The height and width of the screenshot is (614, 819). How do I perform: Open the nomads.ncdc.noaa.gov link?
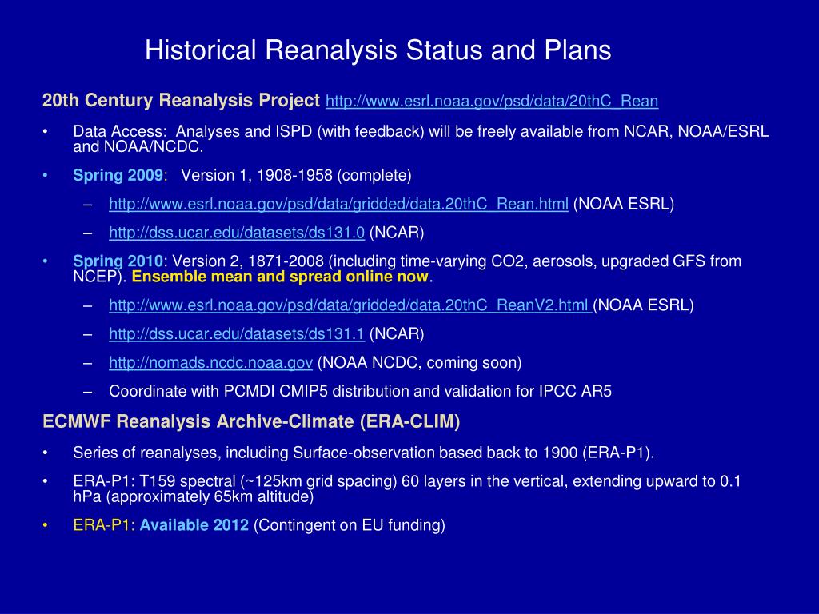click(x=210, y=362)
